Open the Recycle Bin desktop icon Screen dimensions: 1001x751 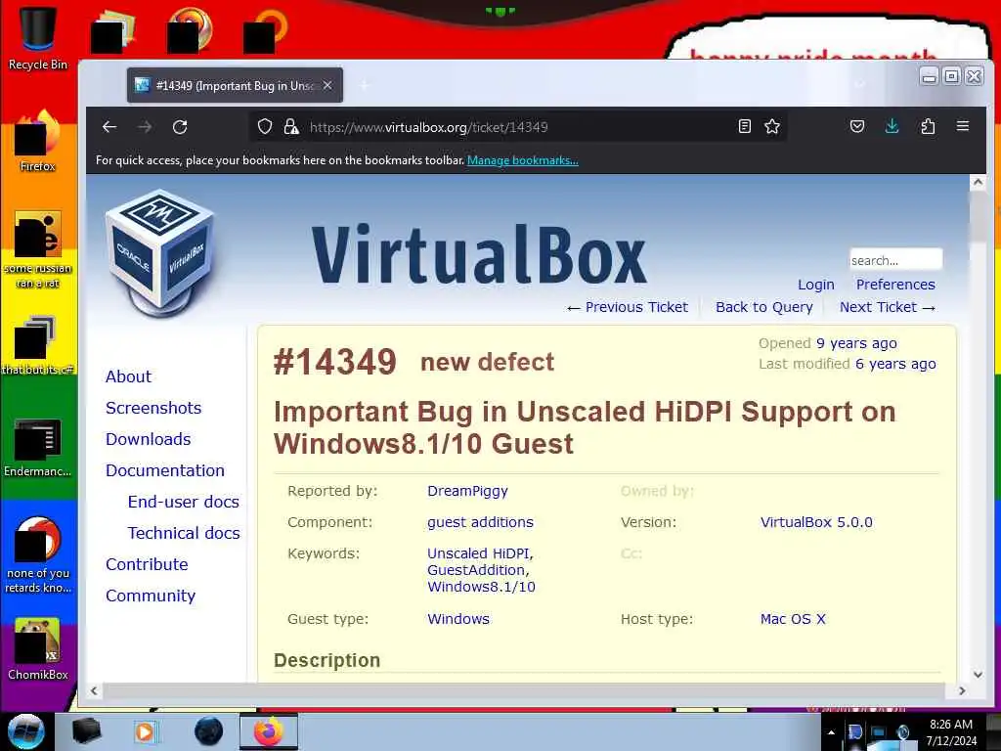38,38
